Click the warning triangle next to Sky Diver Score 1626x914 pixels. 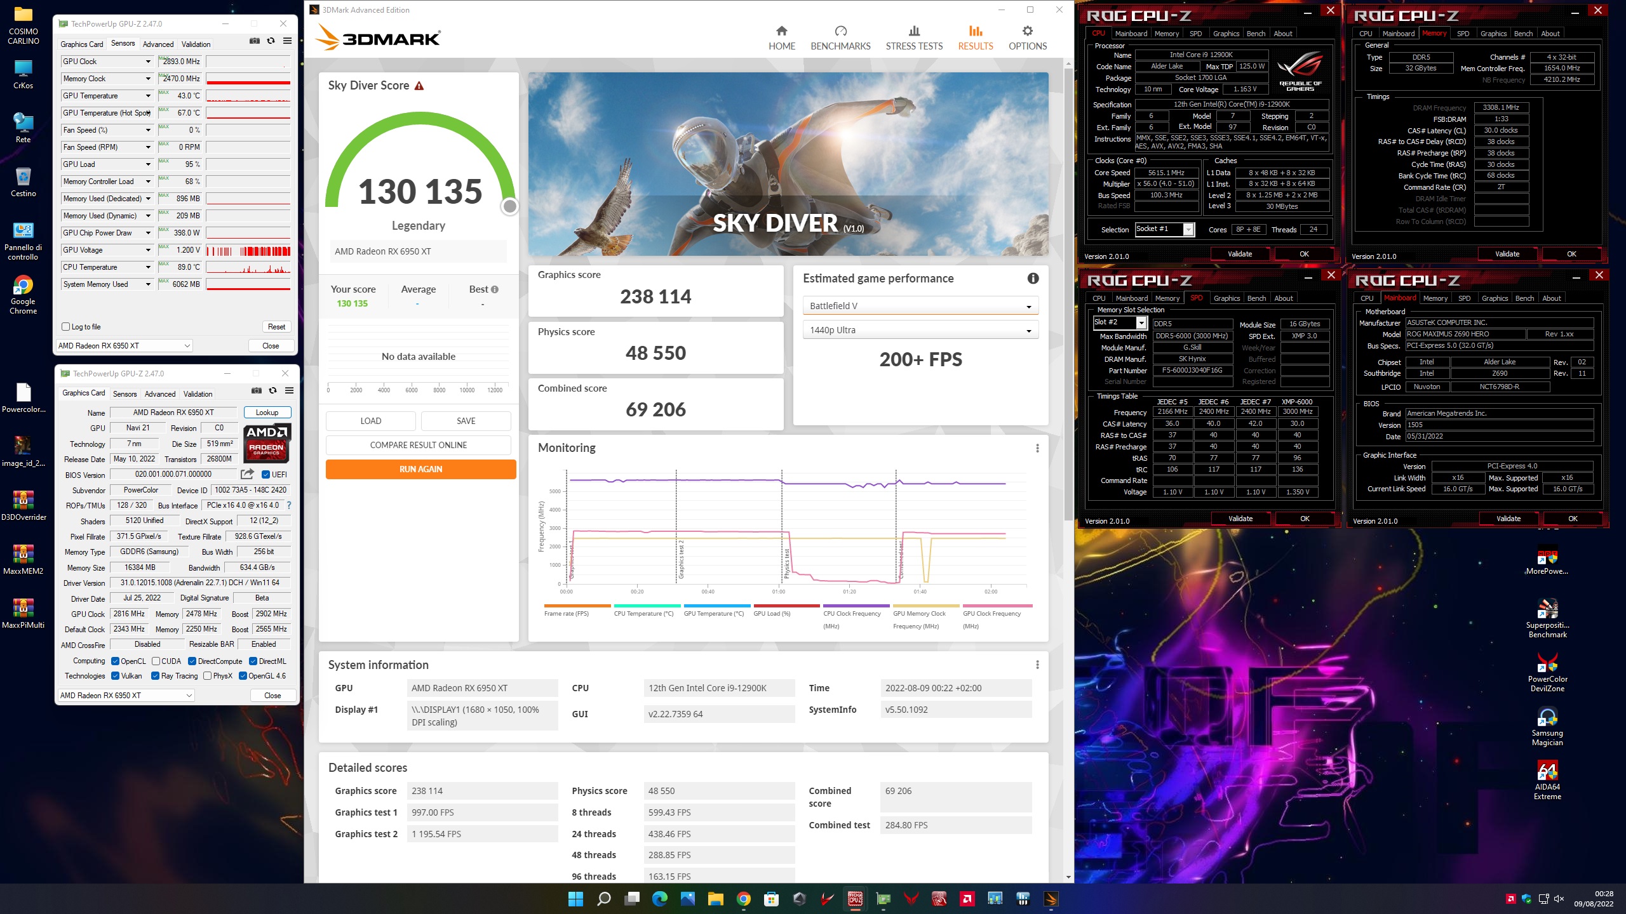[419, 86]
